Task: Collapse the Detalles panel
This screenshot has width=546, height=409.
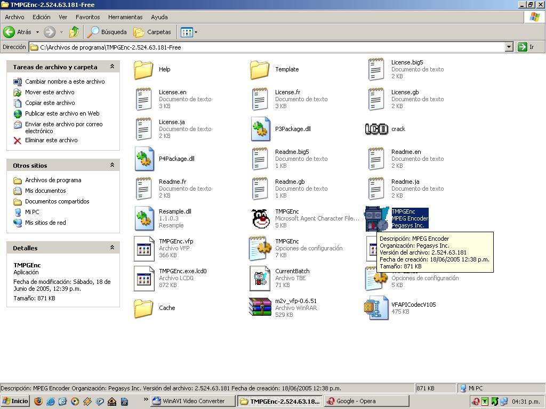Action: point(112,247)
